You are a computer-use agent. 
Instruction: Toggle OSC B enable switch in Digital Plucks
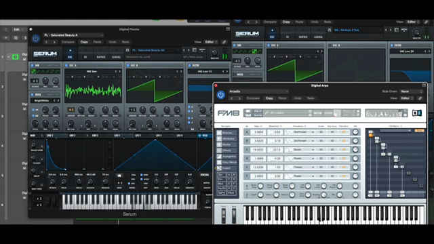(x=128, y=66)
